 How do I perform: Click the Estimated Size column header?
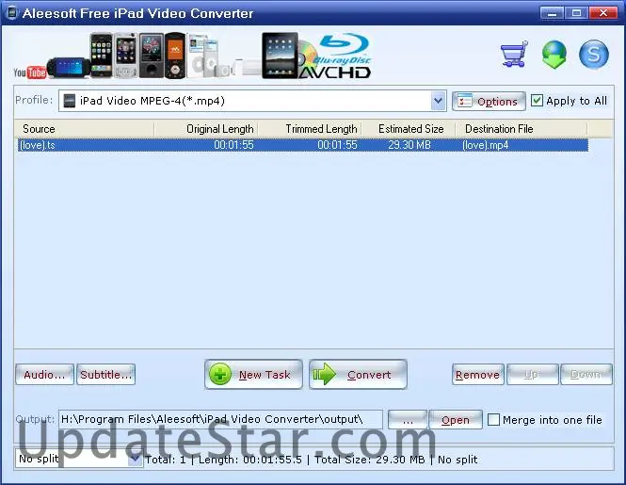tap(409, 129)
